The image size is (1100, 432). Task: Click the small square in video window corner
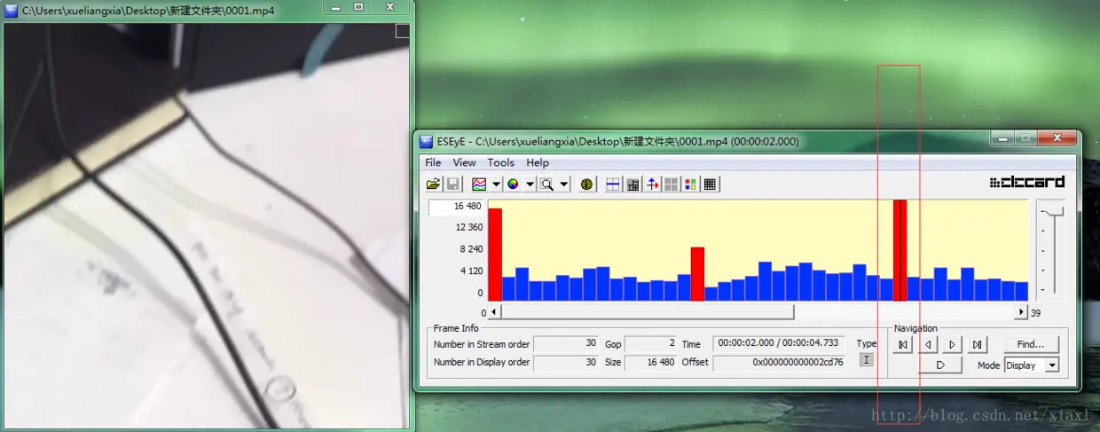pos(402,31)
